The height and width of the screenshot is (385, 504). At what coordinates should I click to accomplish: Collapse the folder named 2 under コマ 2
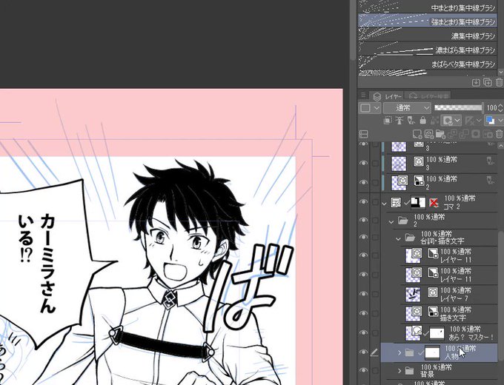pyautogui.click(x=391, y=221)
